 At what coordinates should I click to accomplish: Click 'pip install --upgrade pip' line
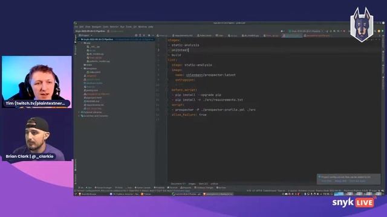click(198, 95)
